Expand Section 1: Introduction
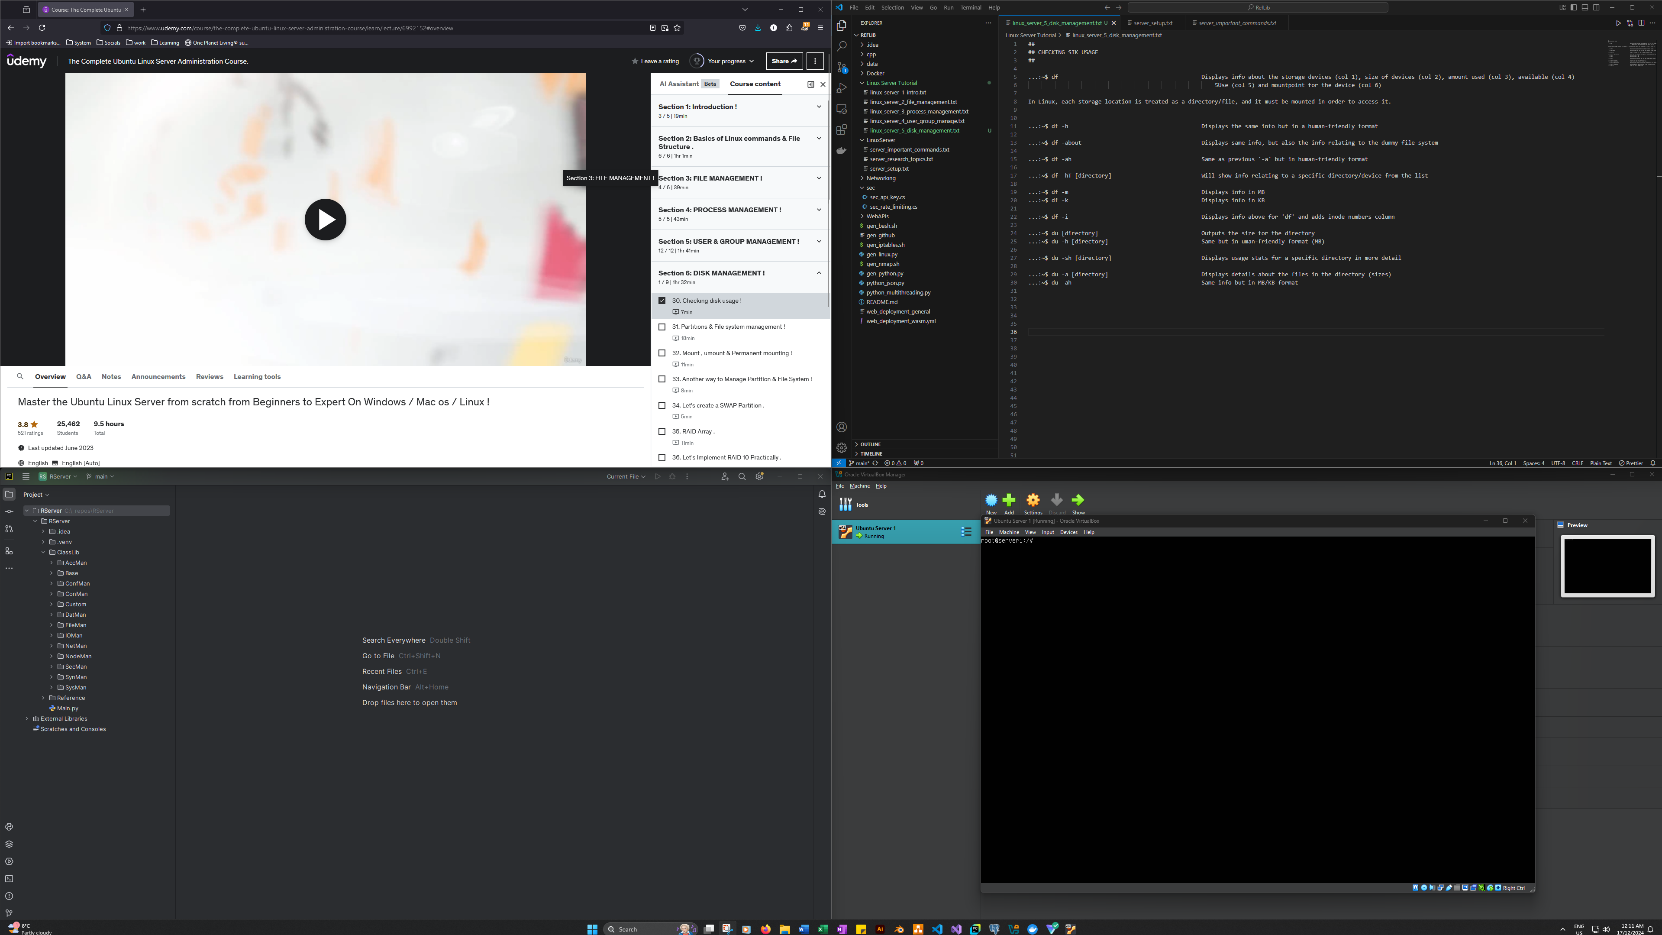 click(x=740, y=111)
